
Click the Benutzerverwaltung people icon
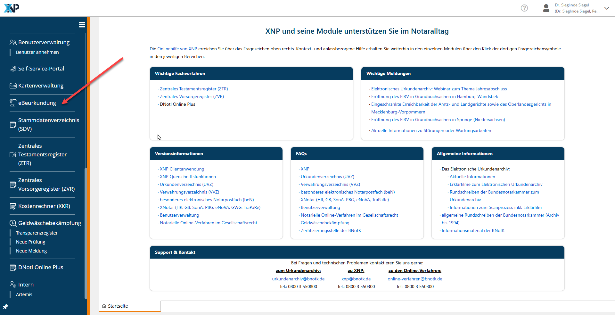[x=13, y=42]
